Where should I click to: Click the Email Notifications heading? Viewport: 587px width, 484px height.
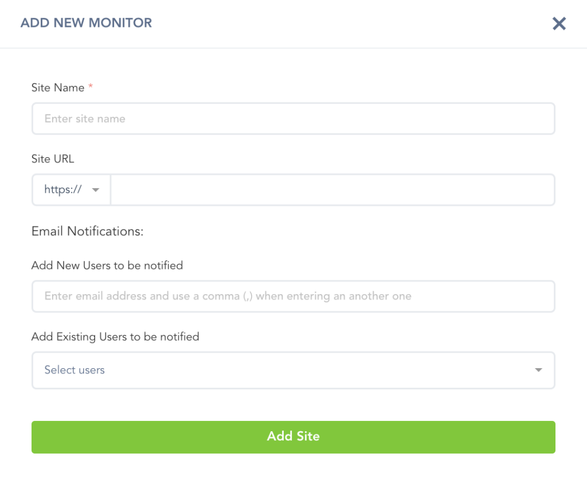coord(87,231)
